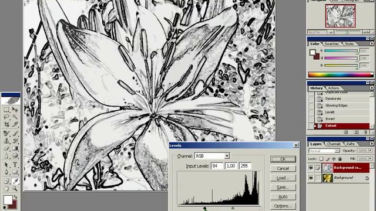Select the Zoom magnifier tool
Image resolution: width=376 pixels, height=211 pixels.
[x=15, y=189]
